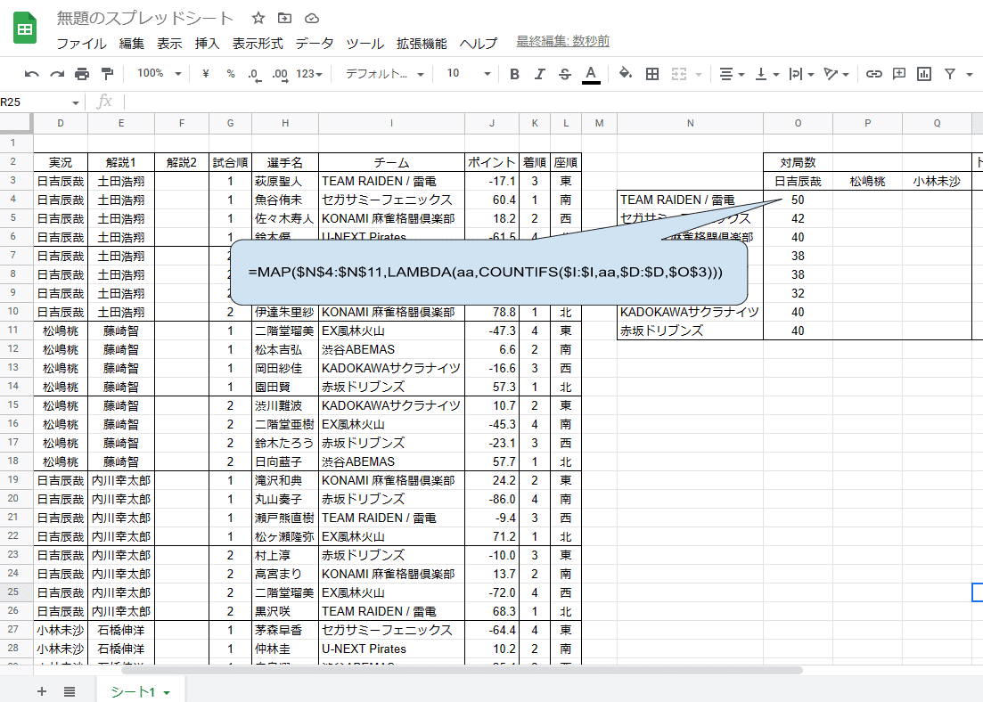The image size is (983, 702).
Task: Select the cell with value 78.8
Action: pos(492,312)
